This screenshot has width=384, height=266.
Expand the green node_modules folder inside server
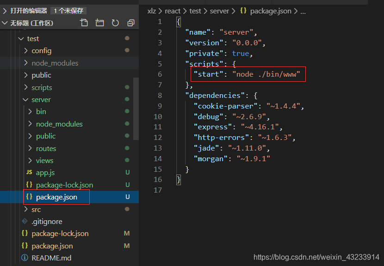pos(30,124)
